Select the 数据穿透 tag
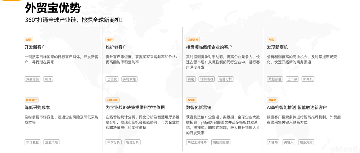360x153 pixels. pos(275,79)
